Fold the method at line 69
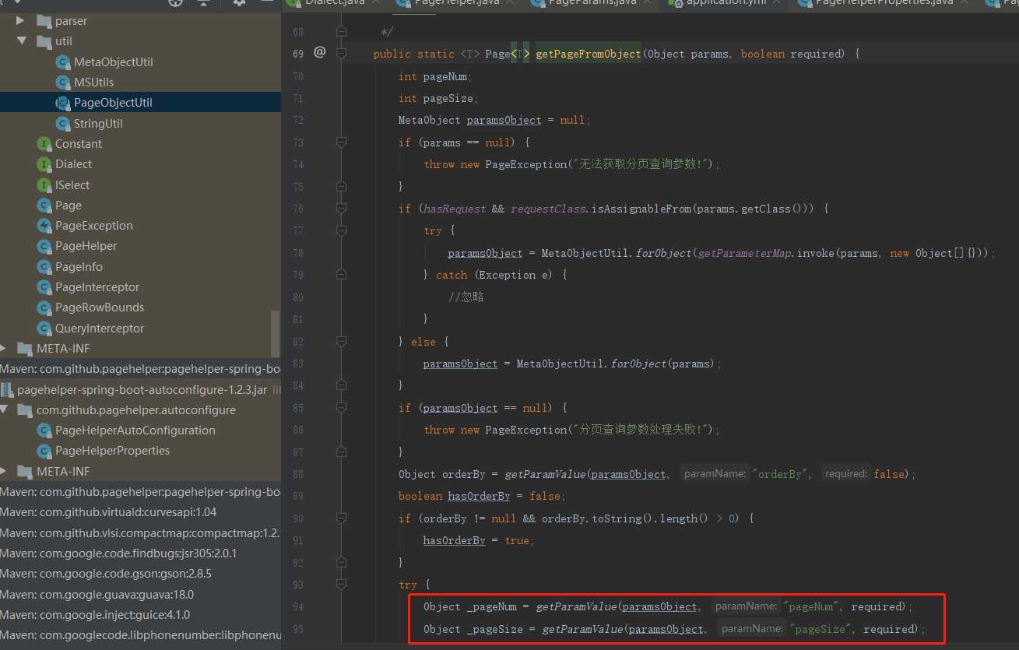 point(341,54)
